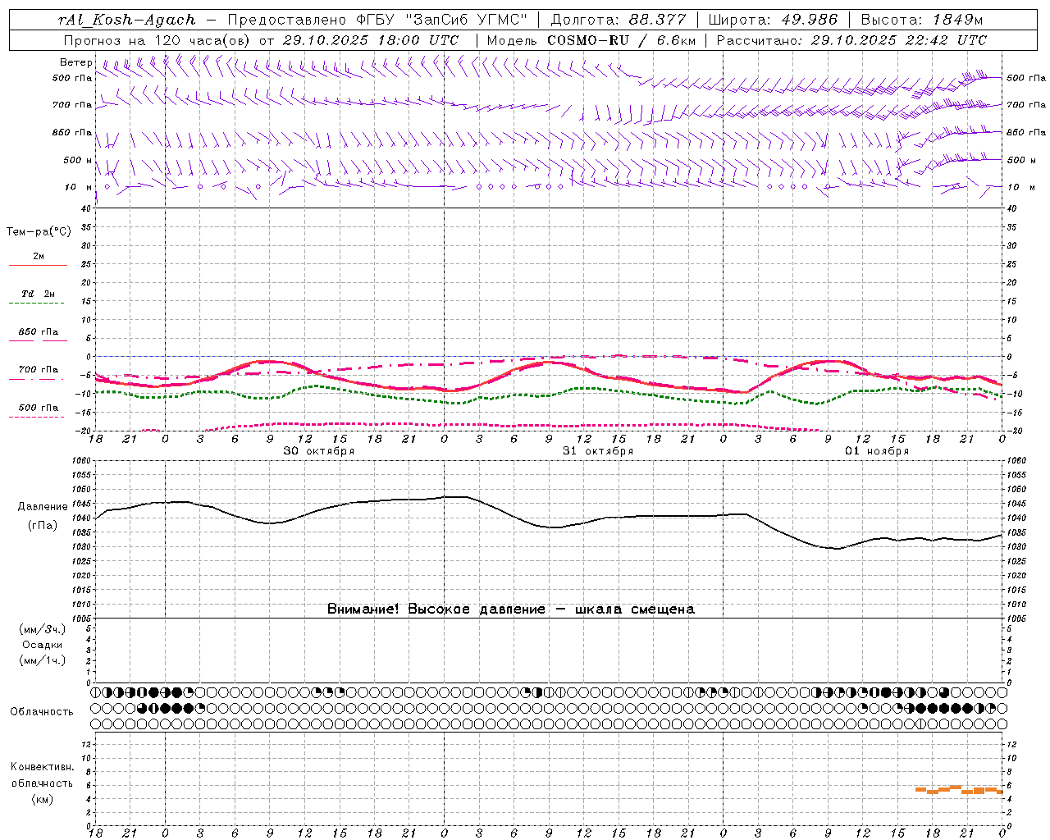Click the Давление pressure panel label
The image size is (1050, 840).
pyautogui.click(x=43, y=507)
